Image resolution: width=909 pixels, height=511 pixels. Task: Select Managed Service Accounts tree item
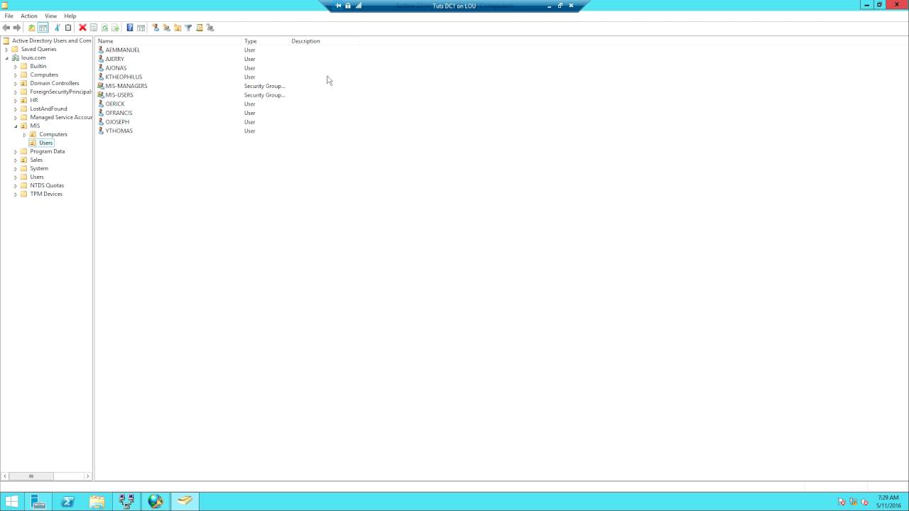[61, 117]
